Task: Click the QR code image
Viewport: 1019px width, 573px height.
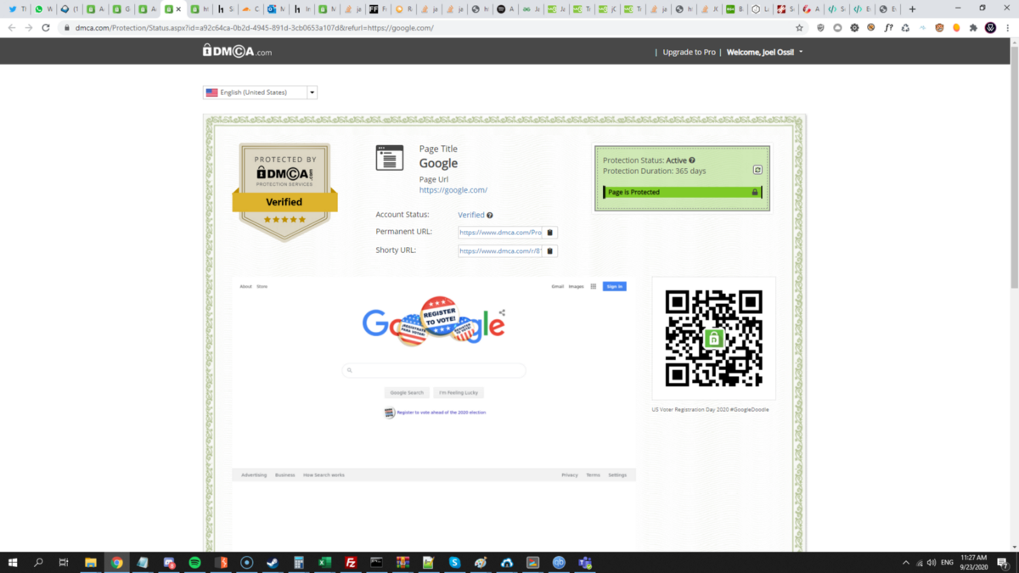Action: point(714,339)
